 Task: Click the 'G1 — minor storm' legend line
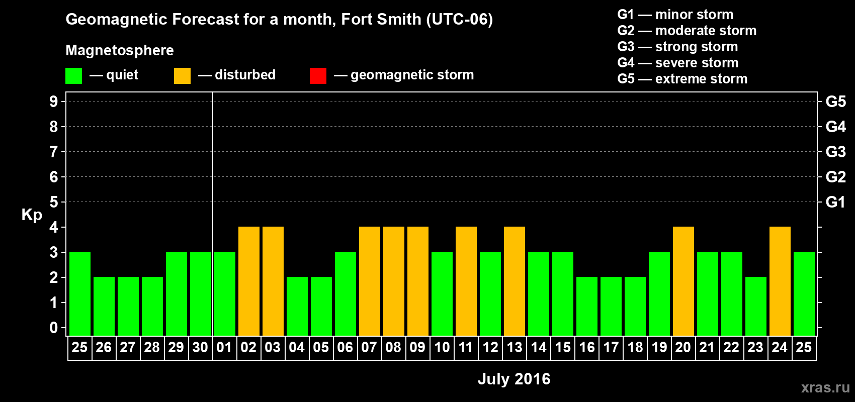tap(675, 15)
